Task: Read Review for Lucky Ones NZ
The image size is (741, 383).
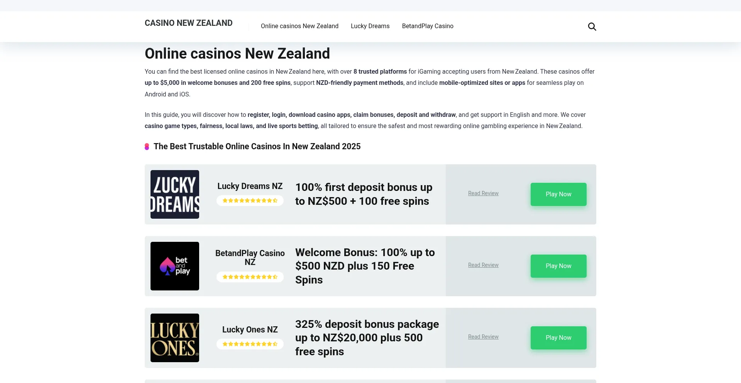Action: (x=483, y=337)
